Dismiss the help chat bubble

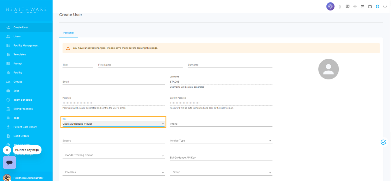pos(7,150)
